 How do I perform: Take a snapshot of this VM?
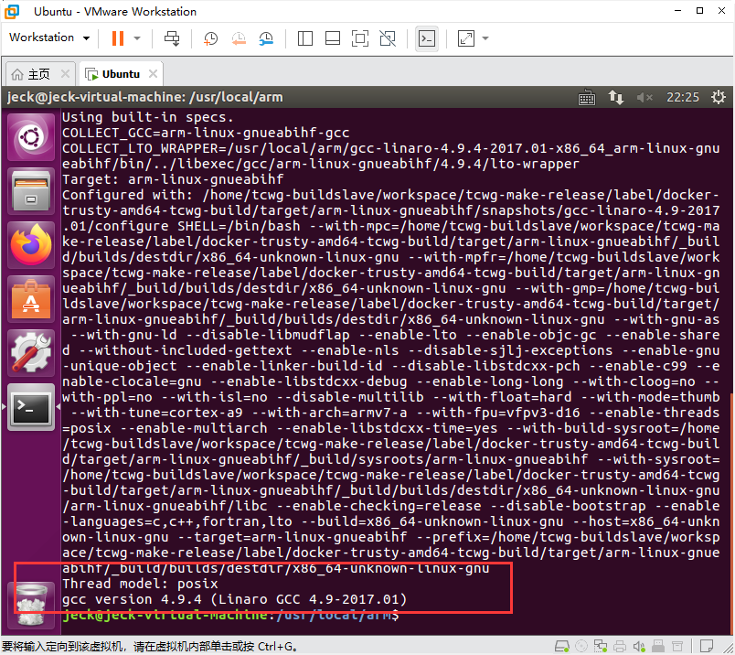[x=210, y=38]
